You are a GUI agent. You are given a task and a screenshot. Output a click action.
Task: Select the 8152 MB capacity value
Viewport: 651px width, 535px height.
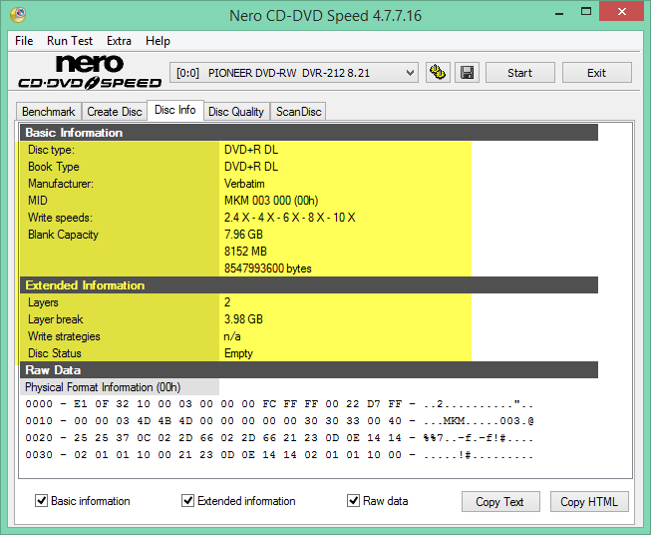245,252
